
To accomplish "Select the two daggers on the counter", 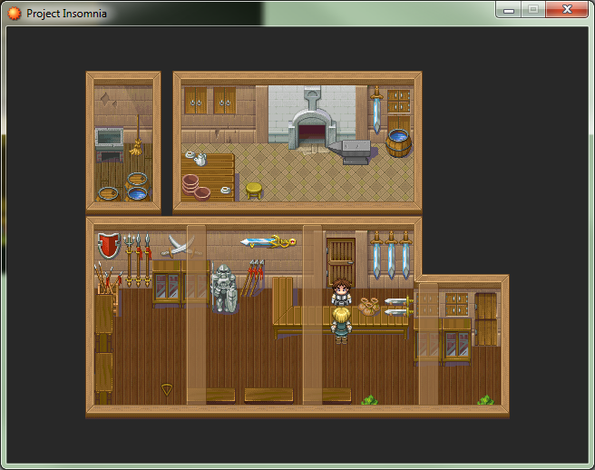I will point(398,306).
